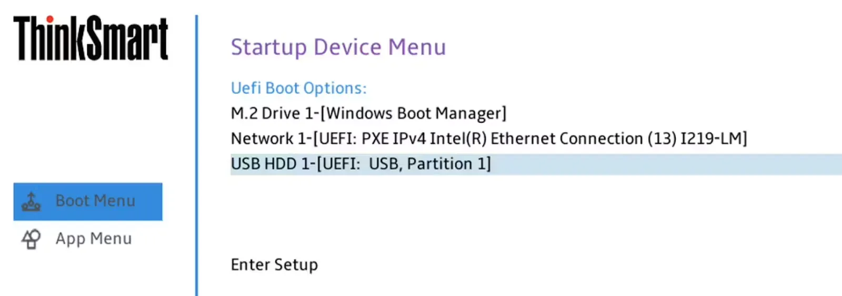Switch to App Menu in sidebar
Image resolution: width=842 pixels, height=296 pixels.
(x=94, y=239)
